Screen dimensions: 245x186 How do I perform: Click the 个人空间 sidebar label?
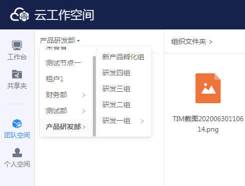[x=17, y=164]
